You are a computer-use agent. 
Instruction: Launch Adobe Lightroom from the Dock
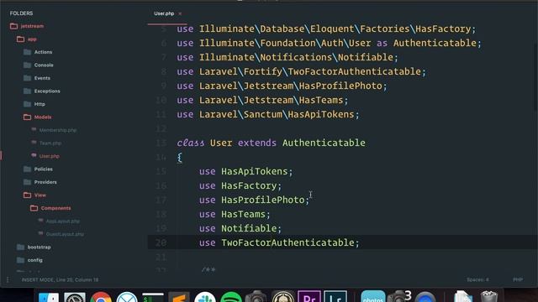[x=335, y=296]
